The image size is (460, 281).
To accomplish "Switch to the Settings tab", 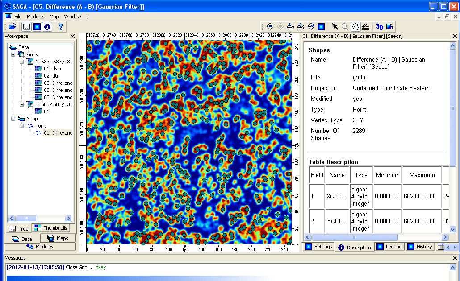I will click(319, 247).
